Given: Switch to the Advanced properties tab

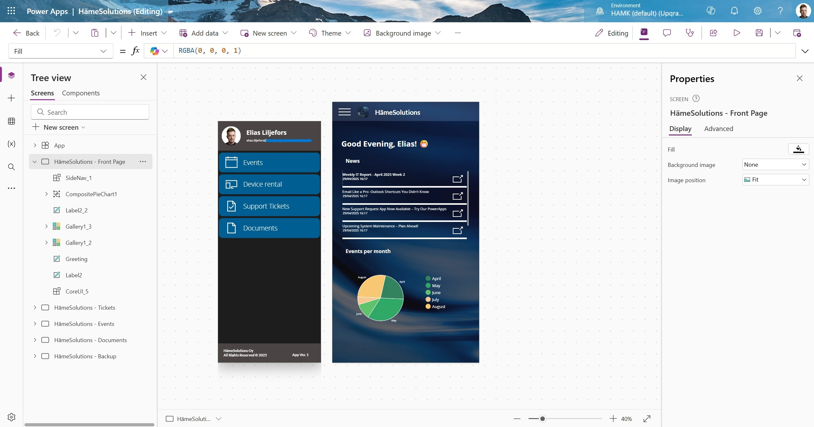Looking at the screenshot, I should tap(719, 128).
